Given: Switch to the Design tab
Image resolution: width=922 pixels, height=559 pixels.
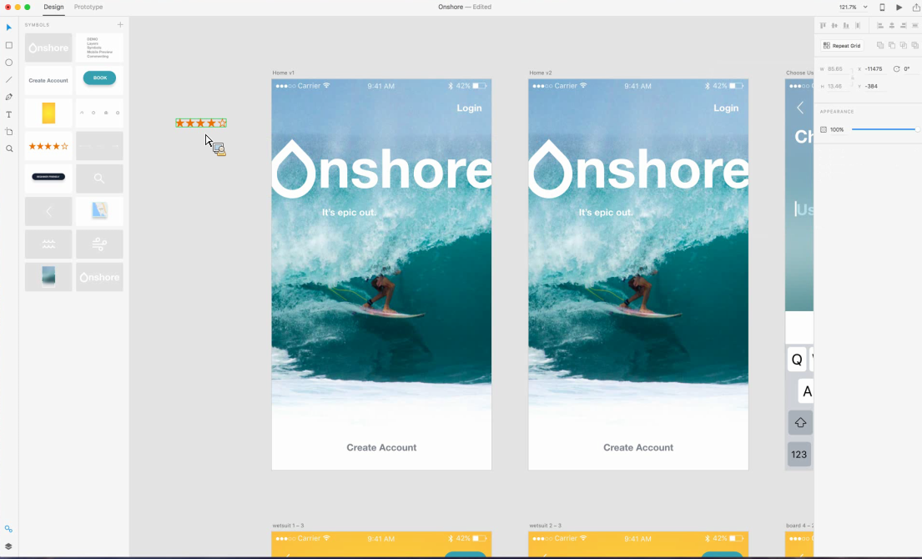Looking at the screenshot, I should 53,7.
